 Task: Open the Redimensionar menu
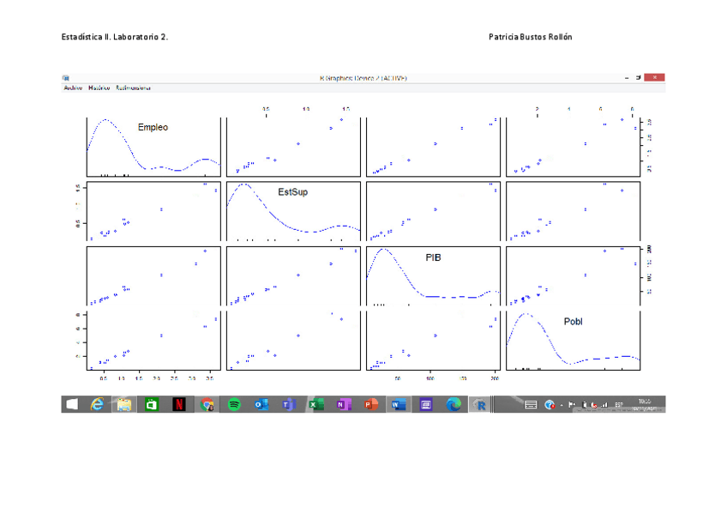(133, 88)
